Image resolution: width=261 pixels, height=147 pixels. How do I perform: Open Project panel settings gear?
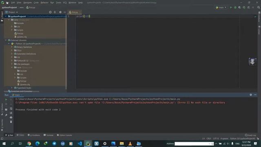[x=60, y=12]
